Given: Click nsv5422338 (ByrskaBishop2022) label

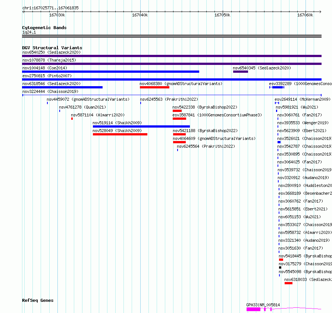Looking at the screenshot, I should (x=205, y=107).
